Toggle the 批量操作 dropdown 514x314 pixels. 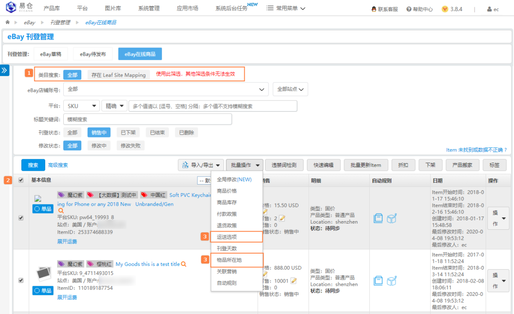point(244,165)
